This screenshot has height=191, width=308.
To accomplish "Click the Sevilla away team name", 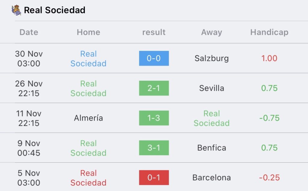I will click(x=211, y=88).
